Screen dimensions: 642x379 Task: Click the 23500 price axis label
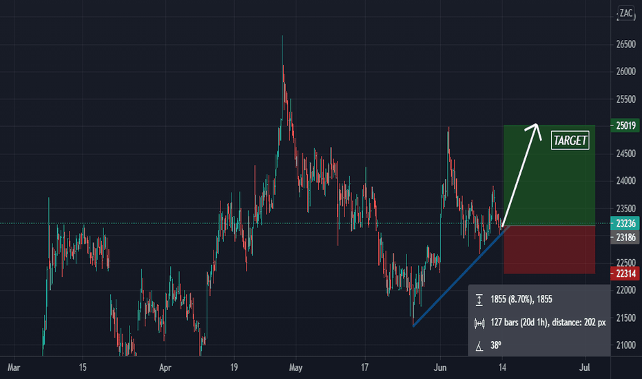tap(626, 209)
